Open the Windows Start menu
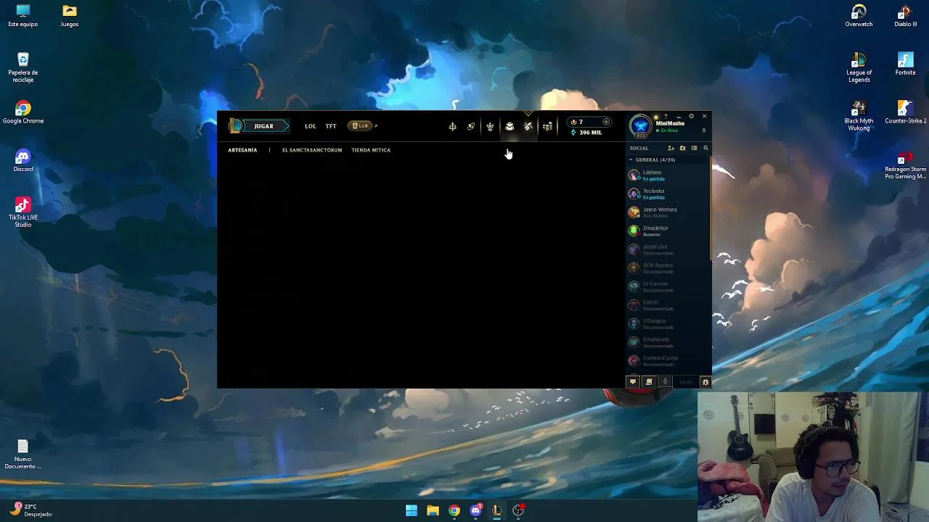929x522 pixels. pyautogui.click(x=412, y=510)
